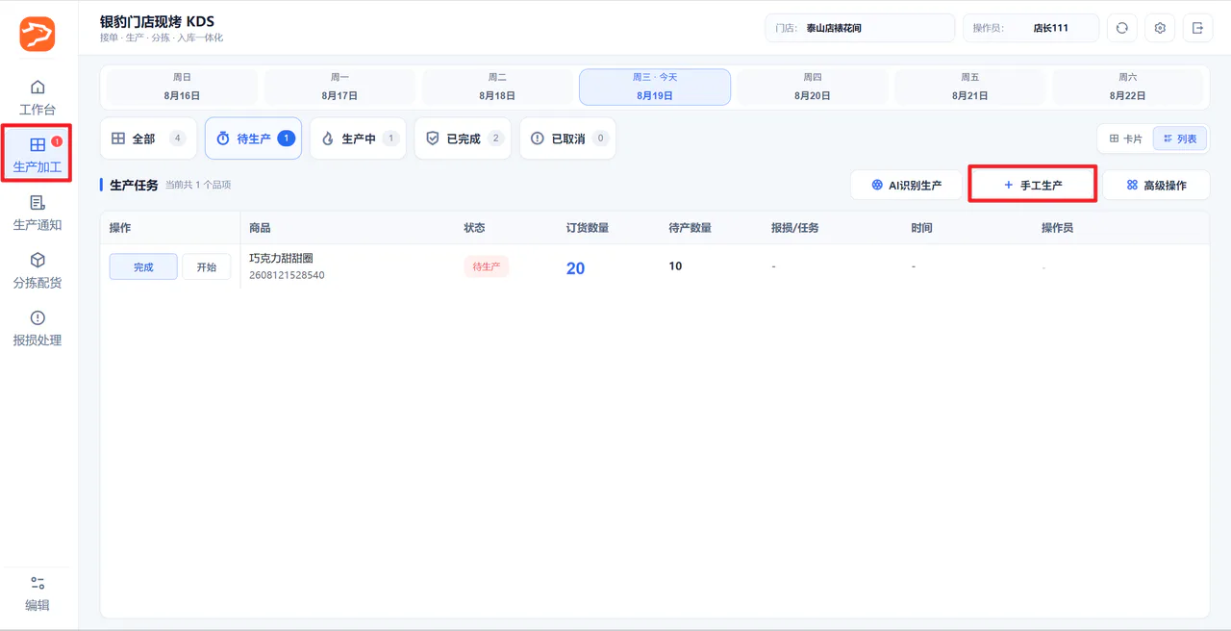Click the refresh icon in header

[x=1121, y=28]
